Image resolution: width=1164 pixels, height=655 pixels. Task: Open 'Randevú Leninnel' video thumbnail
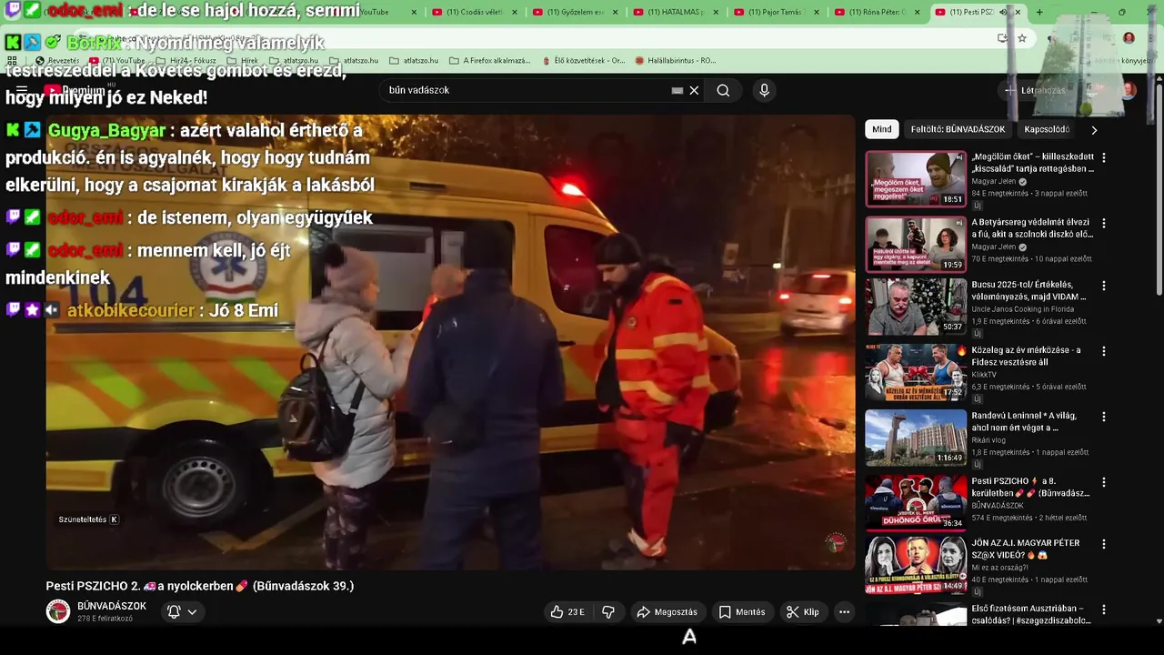[916, 438]
